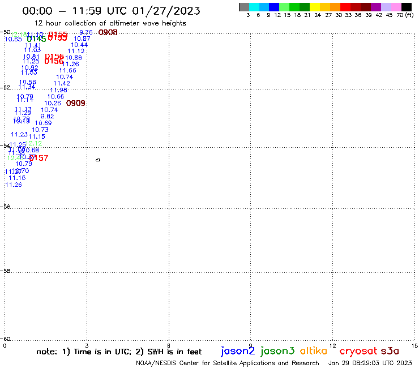Click the 11.42 wave height value
This screenshot has width=419, height=368.
pyautogui.click(x=62, y=83)
